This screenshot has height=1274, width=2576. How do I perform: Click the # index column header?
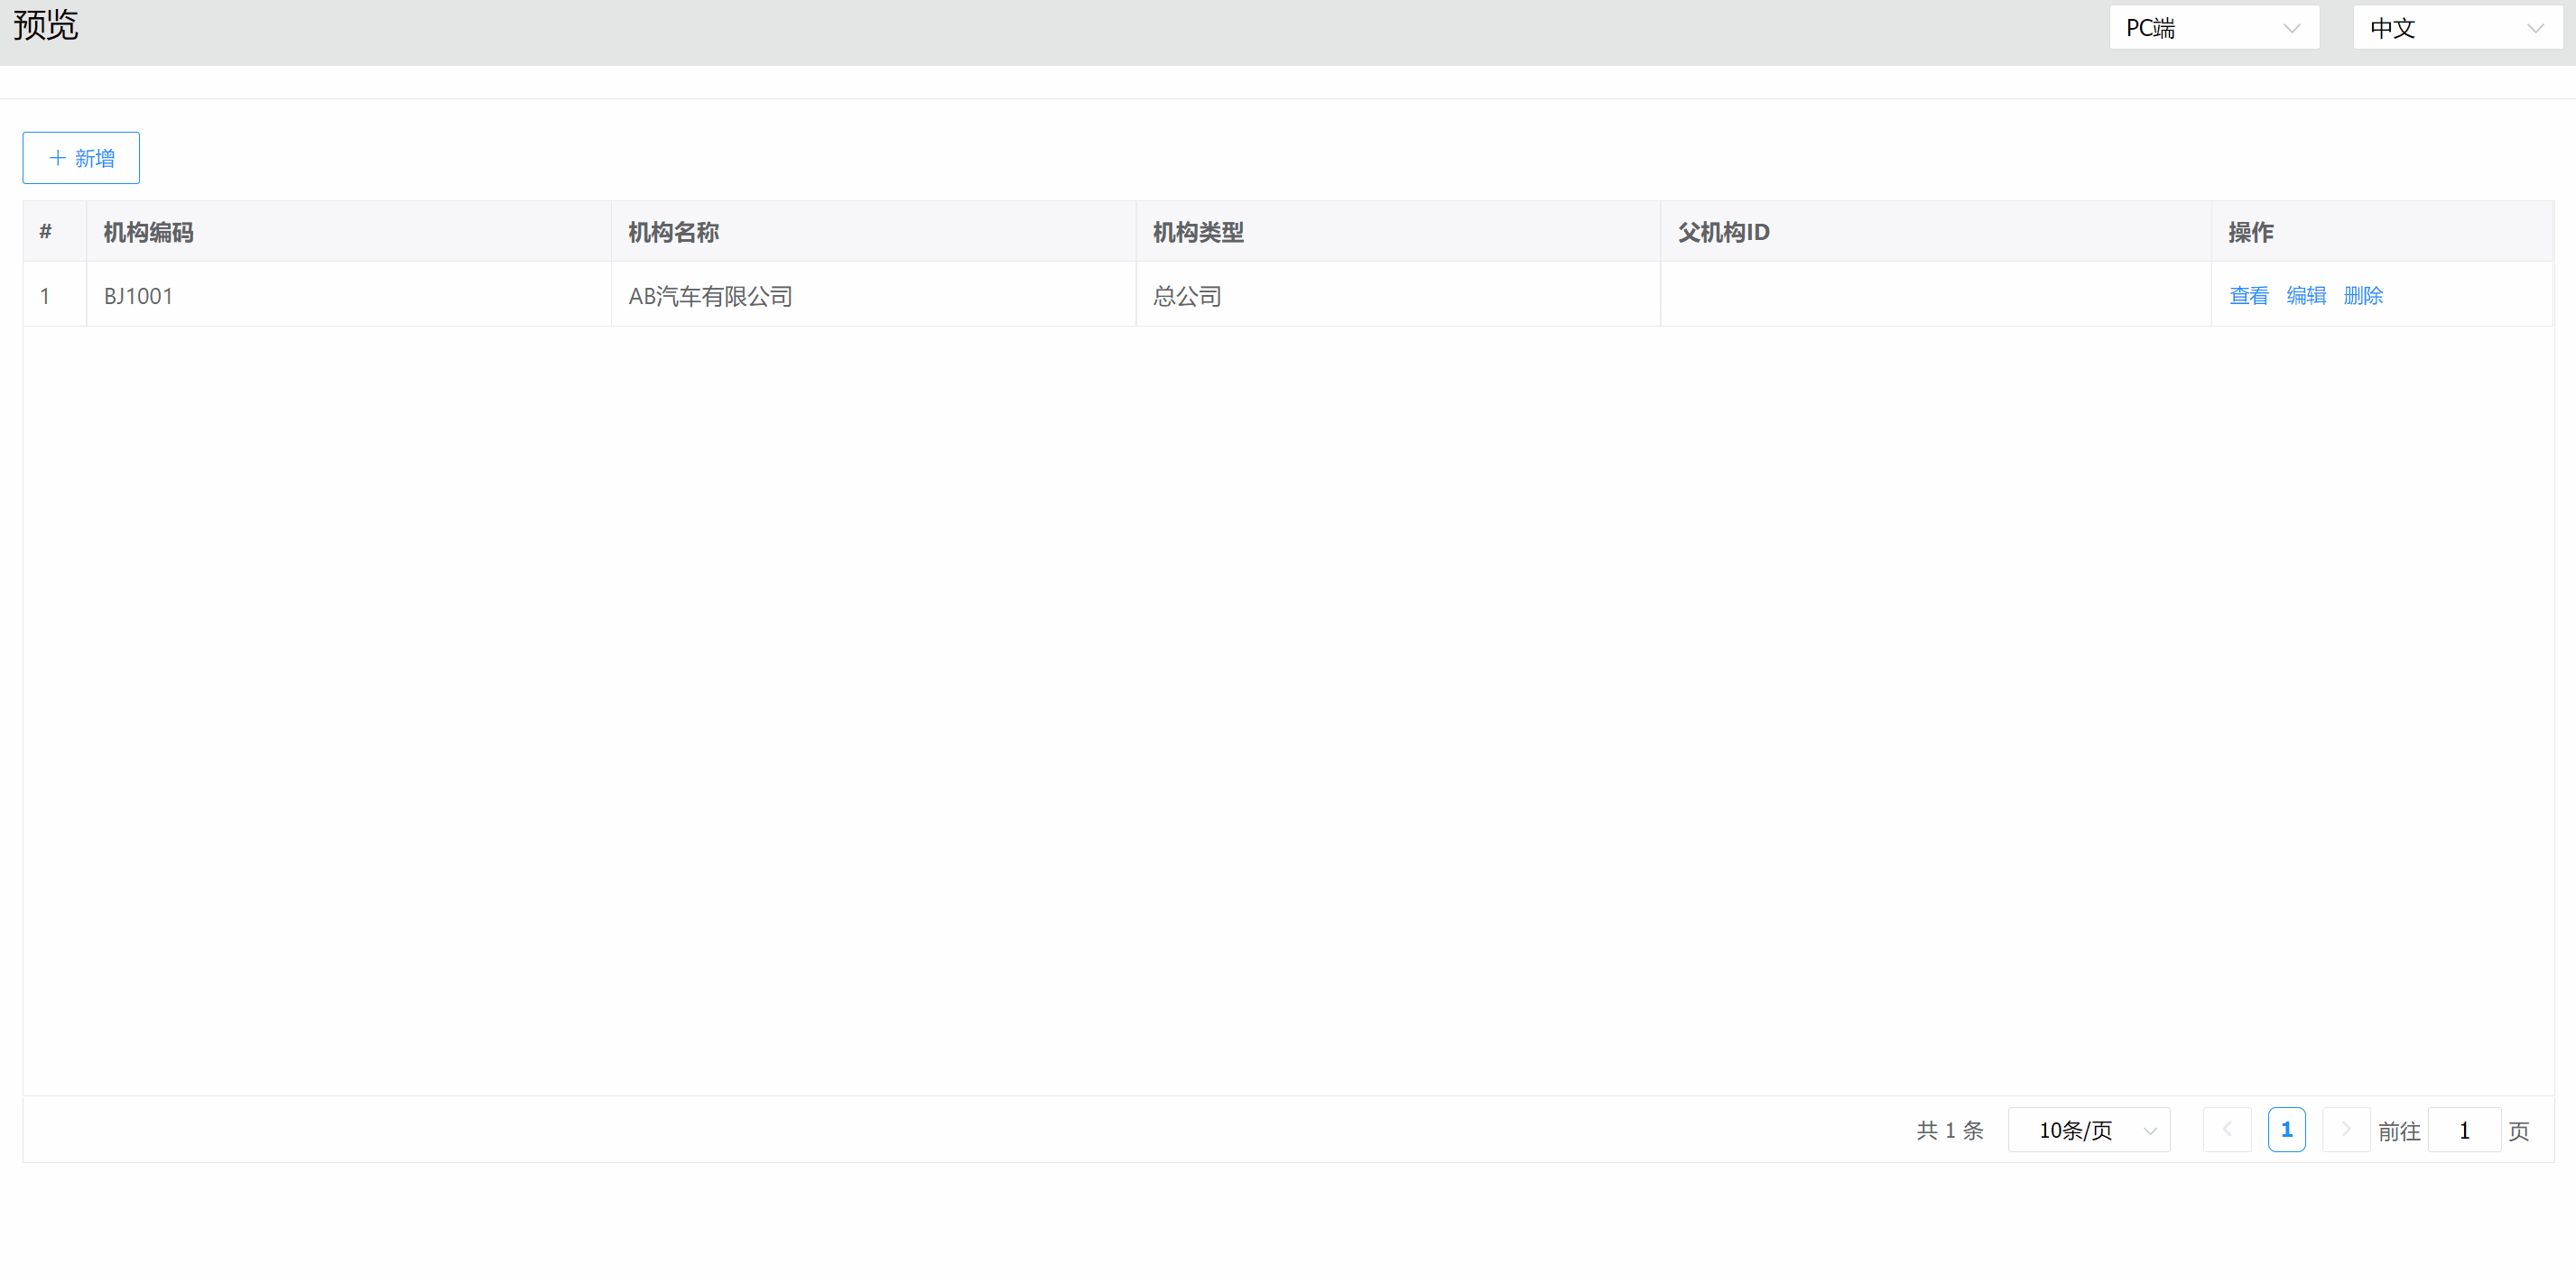click(45, 232)
